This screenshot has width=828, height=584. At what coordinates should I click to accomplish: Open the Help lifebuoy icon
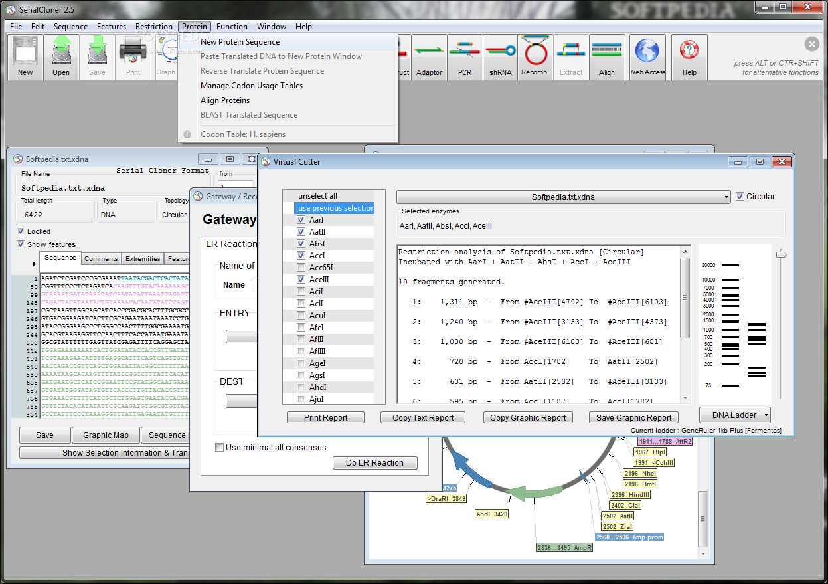[689, 57]
